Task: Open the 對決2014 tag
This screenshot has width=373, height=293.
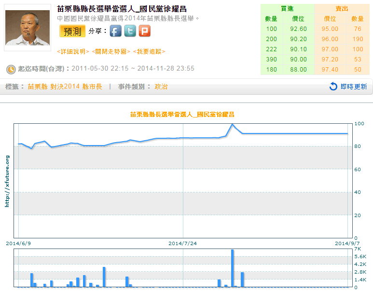Action: (65, 87)
